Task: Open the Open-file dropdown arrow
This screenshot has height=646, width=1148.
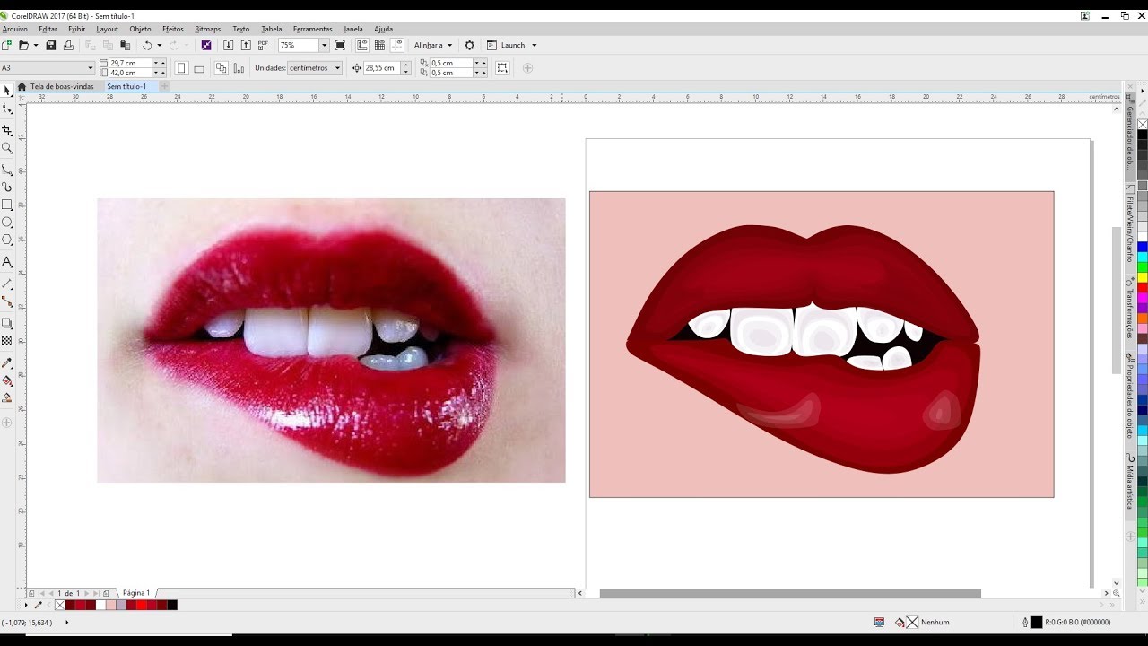Action: coord(36,45)
